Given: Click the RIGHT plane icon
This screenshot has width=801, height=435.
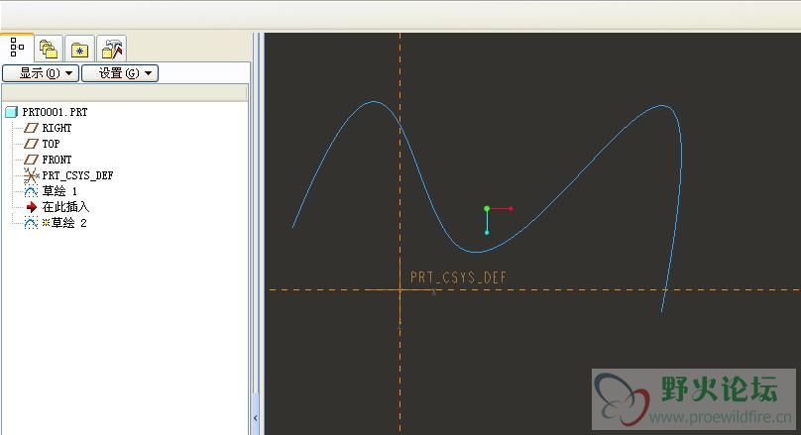Looking at the screenshot, I should click(x=31, y=128).
